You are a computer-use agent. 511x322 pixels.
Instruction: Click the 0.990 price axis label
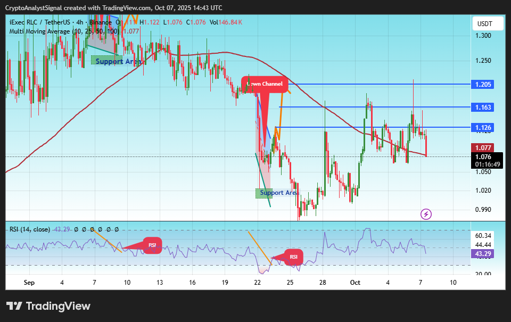(483, 210)
